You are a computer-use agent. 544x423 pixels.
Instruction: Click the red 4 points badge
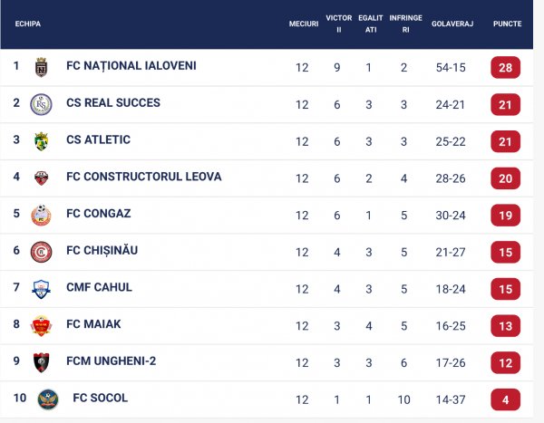505,399
